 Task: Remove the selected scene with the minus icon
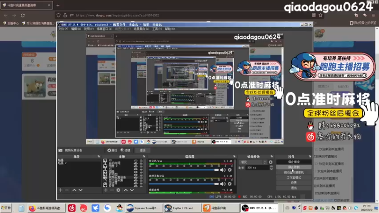[67, 190]
